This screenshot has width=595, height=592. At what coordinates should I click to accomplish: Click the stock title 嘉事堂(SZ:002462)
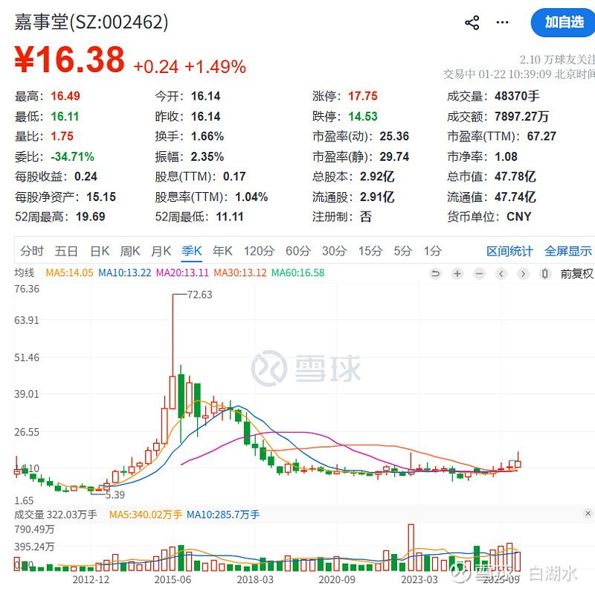pyautogui.click(x=91, y=22)
